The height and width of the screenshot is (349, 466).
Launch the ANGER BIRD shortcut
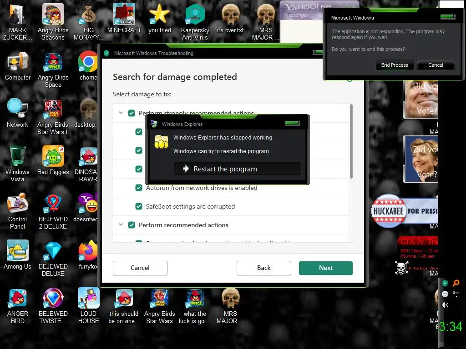[18, 306]
